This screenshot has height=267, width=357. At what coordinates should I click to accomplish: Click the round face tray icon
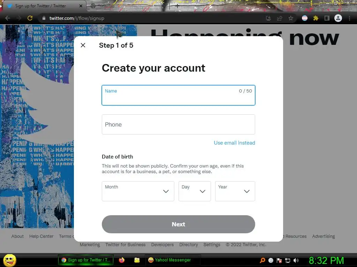click(271, 260)
